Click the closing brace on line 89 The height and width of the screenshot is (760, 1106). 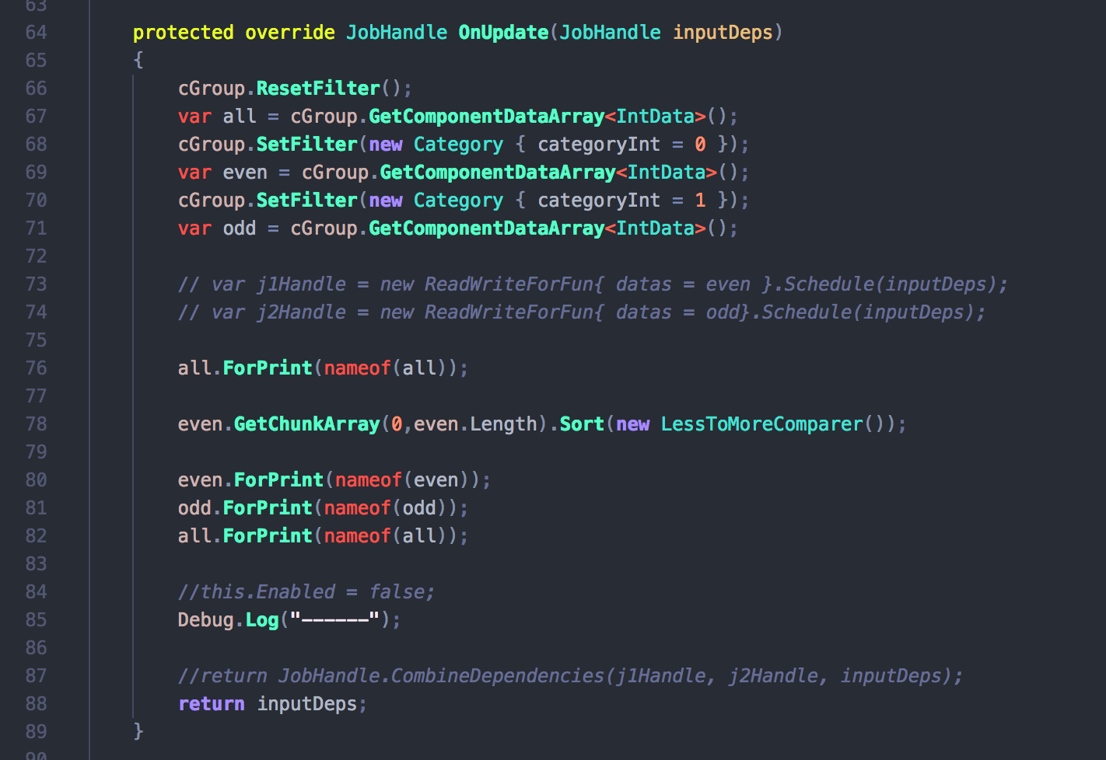[138, 731]
